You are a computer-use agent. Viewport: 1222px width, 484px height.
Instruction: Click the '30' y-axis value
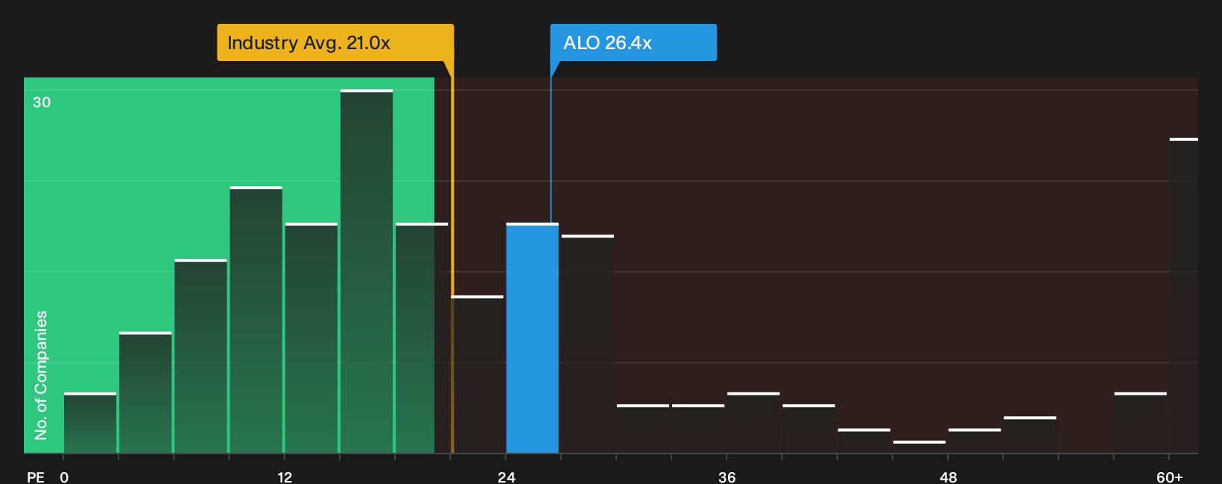pyautogui.click(x=42, y=103)
